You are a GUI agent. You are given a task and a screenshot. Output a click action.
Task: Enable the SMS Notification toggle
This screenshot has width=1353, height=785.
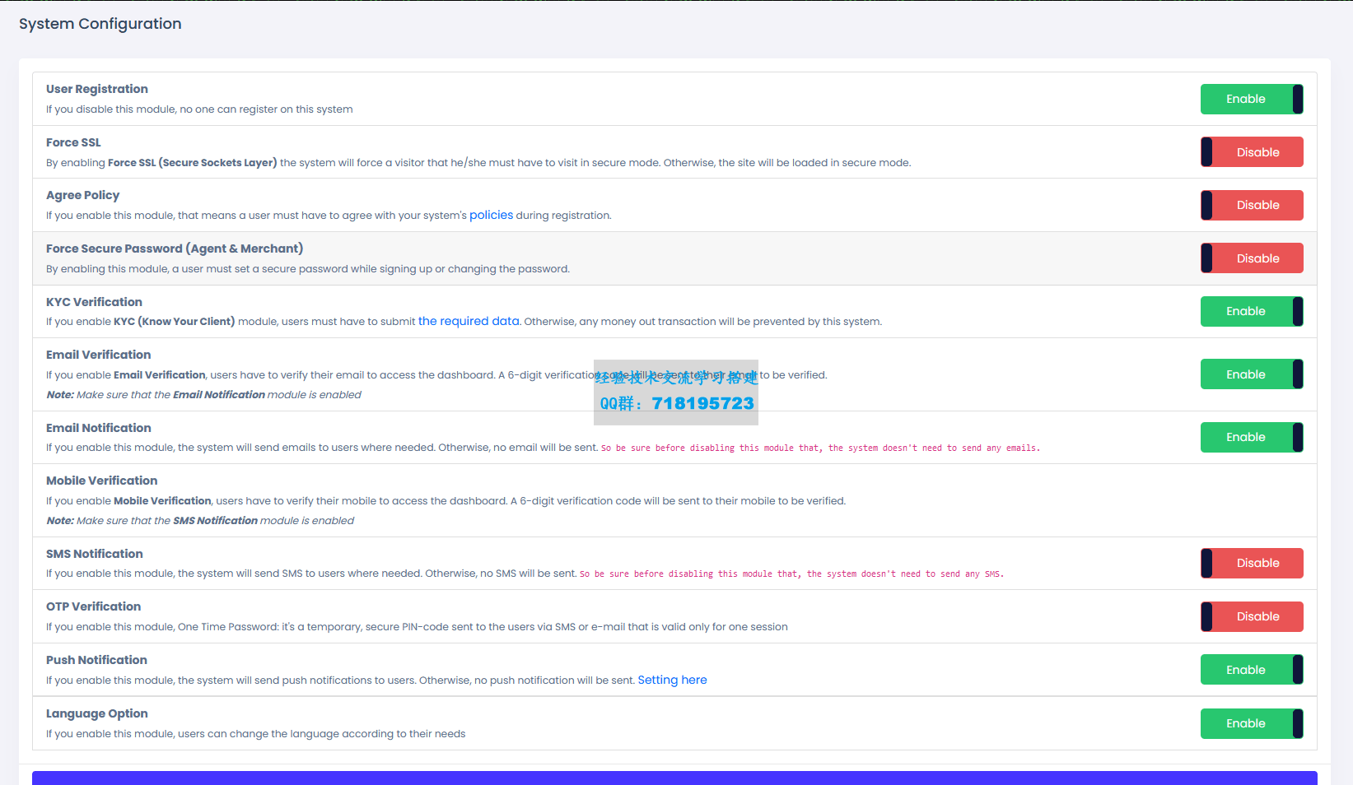coord(1251,563)
